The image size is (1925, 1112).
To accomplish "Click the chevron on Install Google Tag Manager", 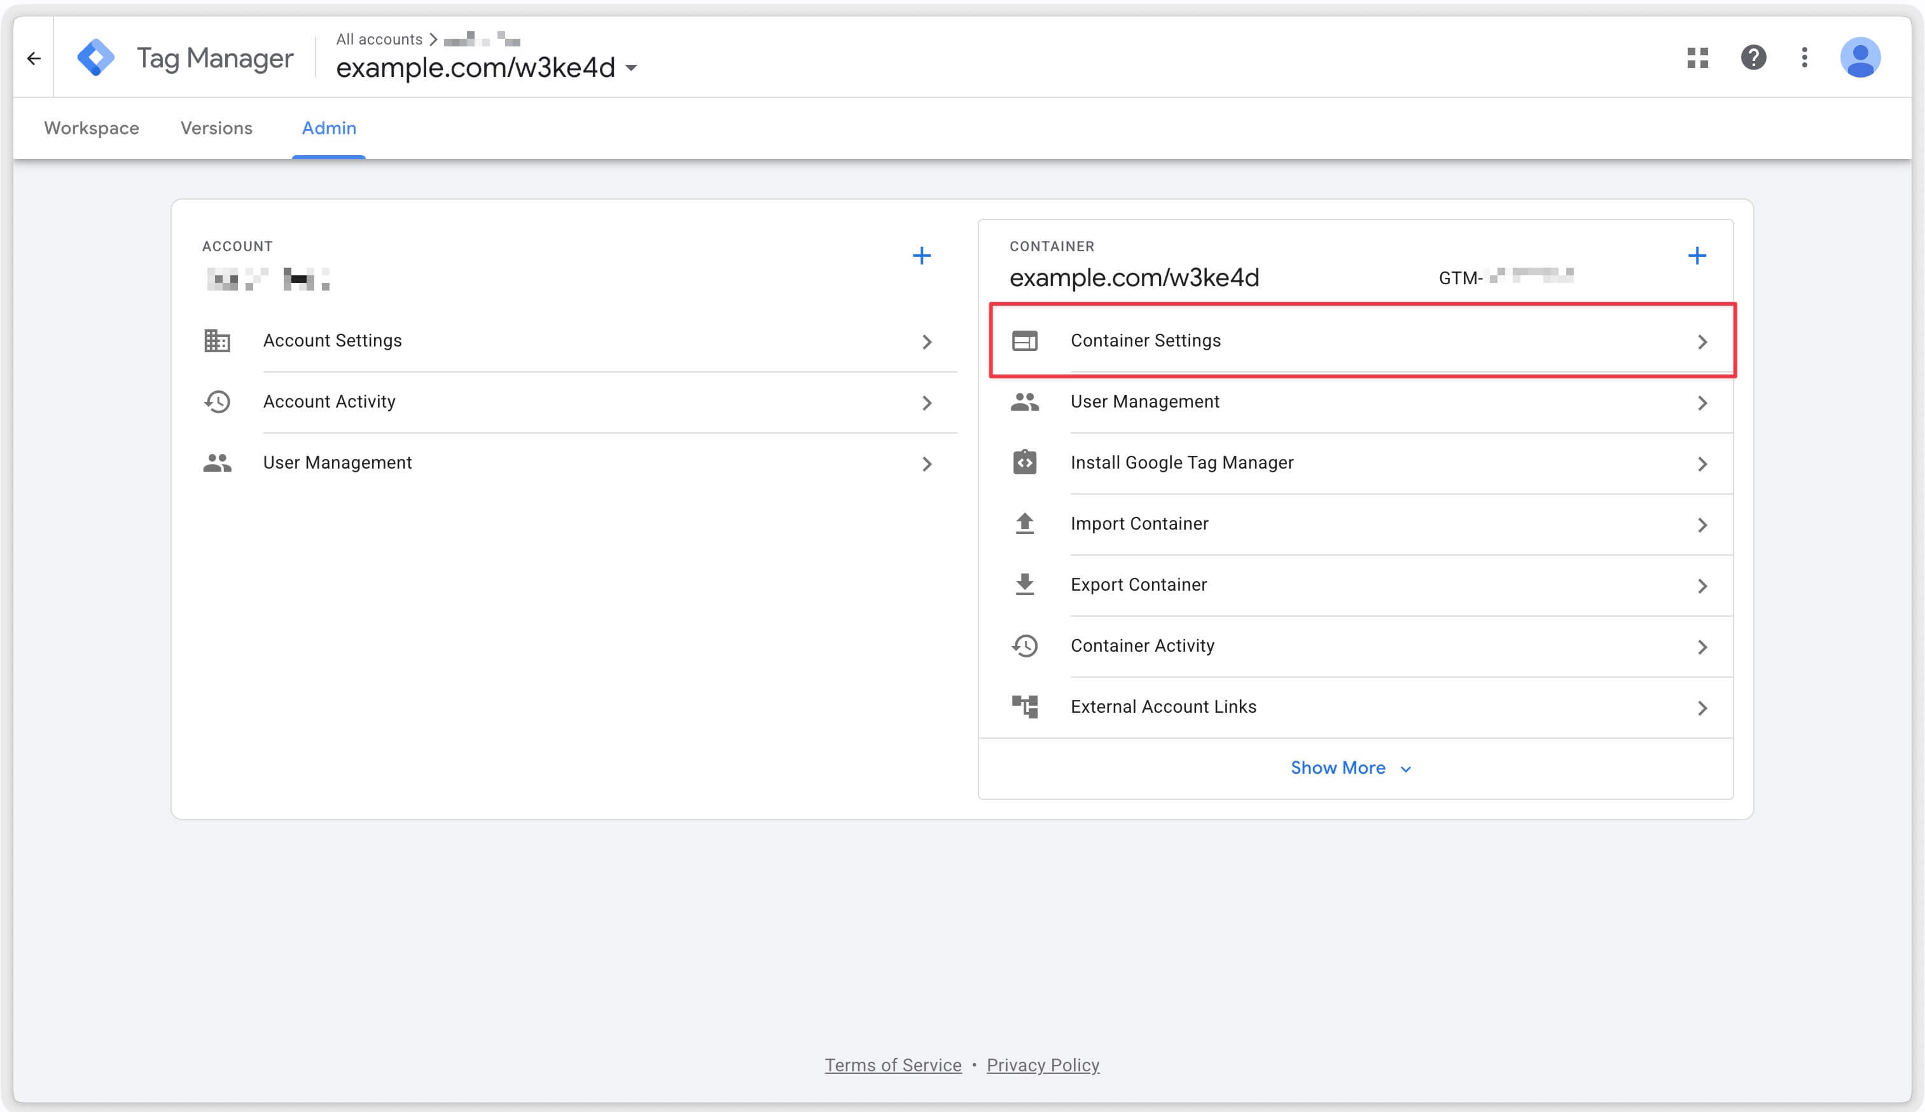I will [1702, 464].
